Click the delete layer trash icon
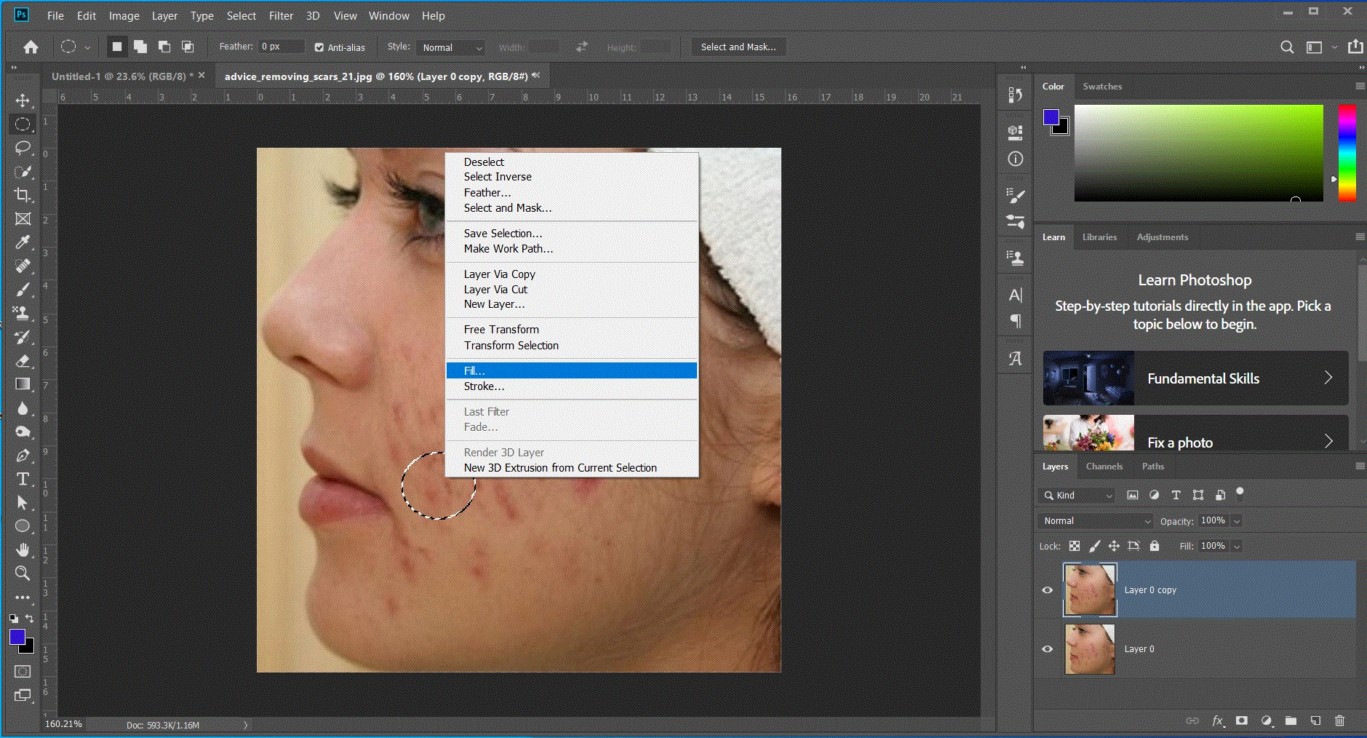The height and width of the screenshot is (738, 1367). (x=1339, y=721)
